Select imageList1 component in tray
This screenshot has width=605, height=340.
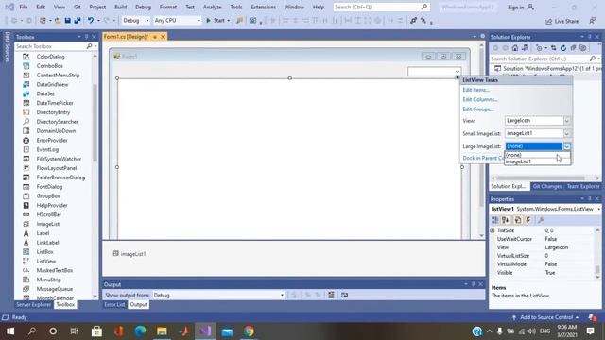[x=130, y=254]
